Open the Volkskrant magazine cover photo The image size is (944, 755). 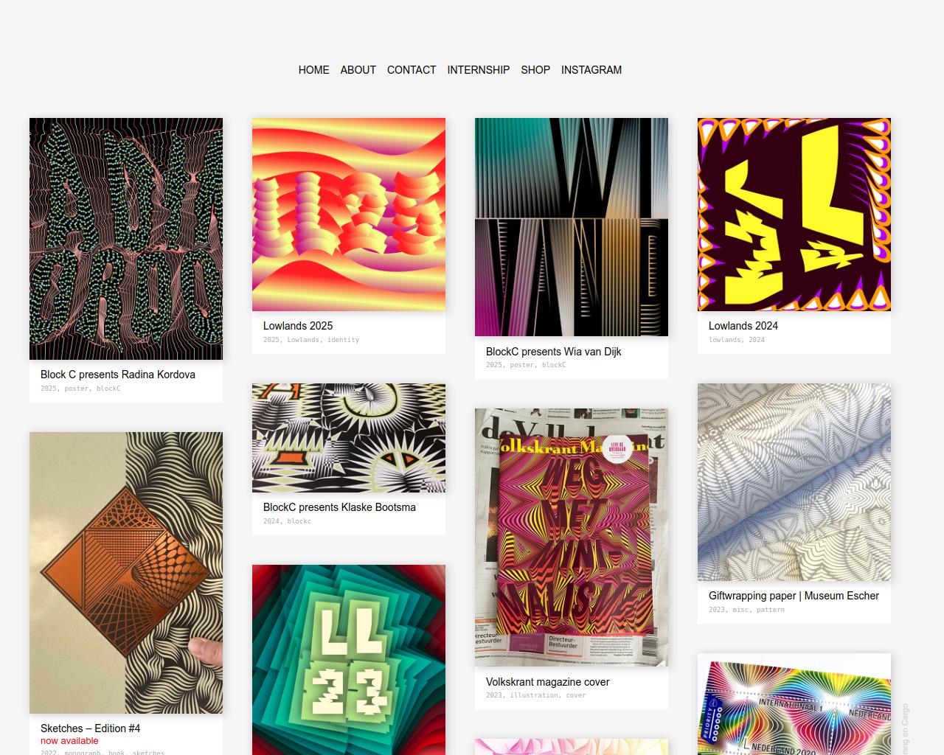[x=572, y=537]
